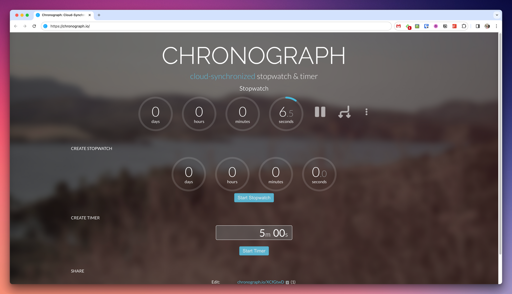The width and height of the screenshot is (512, 294).
Task: Open the stopwatch three-dot options menu
Action: pos(366,112)
